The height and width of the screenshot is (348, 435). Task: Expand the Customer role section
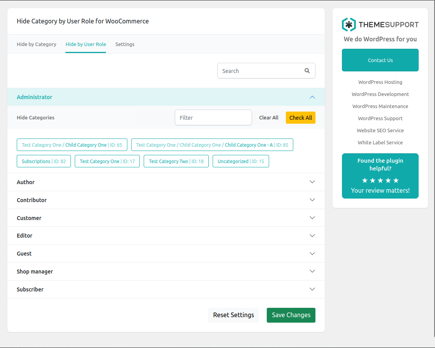pos(166,218)
